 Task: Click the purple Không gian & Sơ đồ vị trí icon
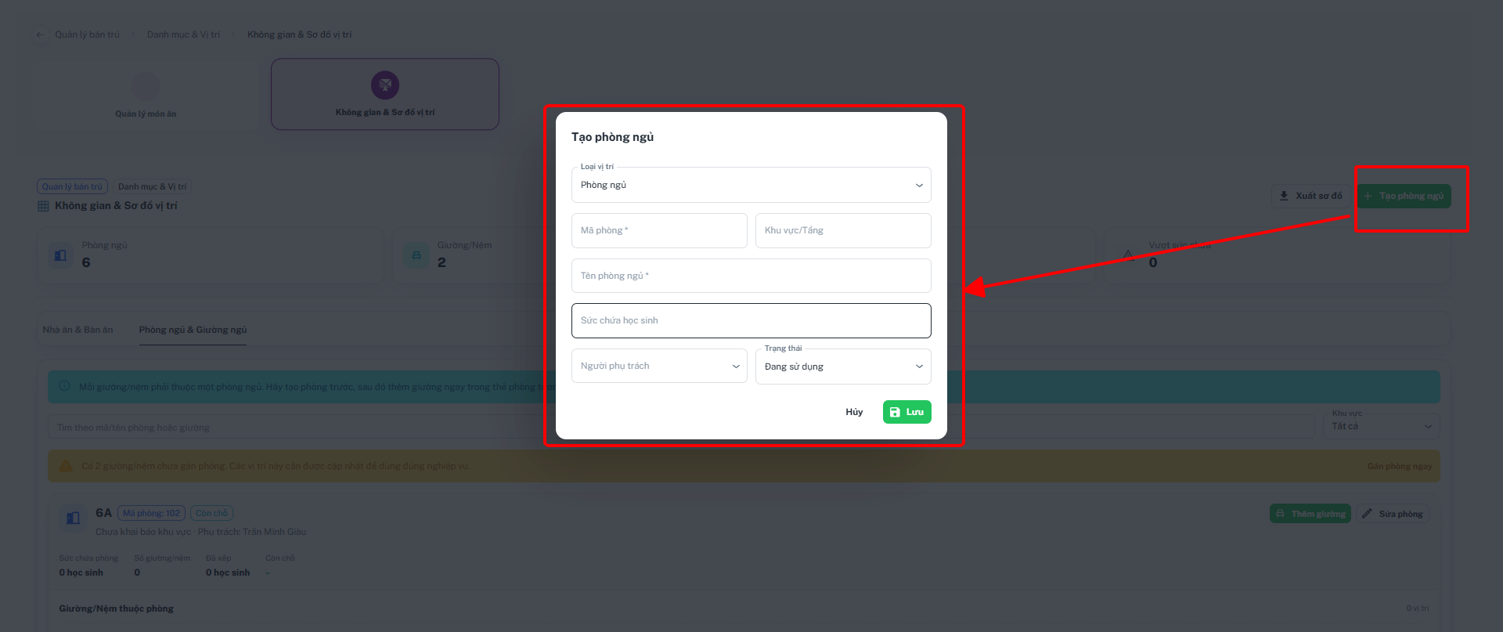[x=385, y=85]
